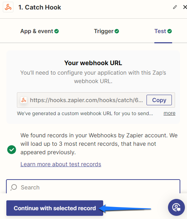Click green checkmark next to App & event

[x=57, y=31]
